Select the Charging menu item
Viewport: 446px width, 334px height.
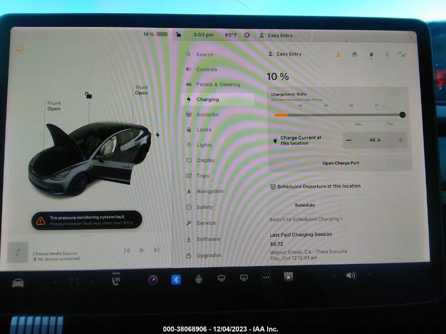[x=217, y=100]
